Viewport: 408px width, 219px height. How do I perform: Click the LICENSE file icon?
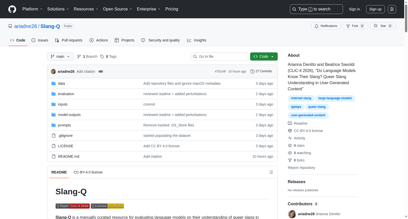point(54,146)
